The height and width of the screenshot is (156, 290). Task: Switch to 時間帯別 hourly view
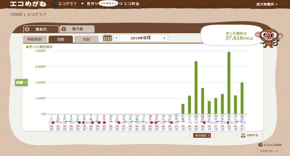[35, 39]
